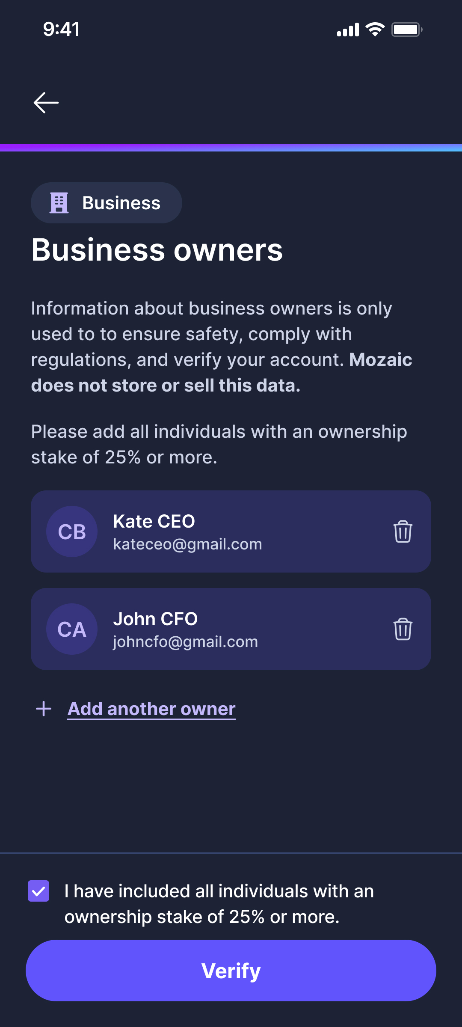Tap the kateceo@gmail.com email text
The width and height of the screenshot is (462, 1027).
187,544
